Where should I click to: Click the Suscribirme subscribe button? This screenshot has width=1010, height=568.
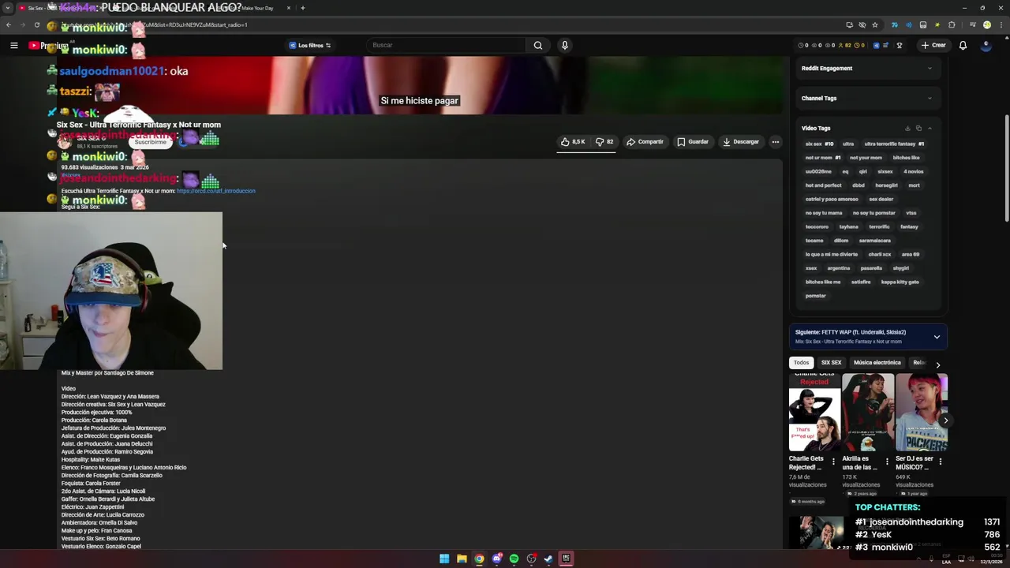coord(150,142)
